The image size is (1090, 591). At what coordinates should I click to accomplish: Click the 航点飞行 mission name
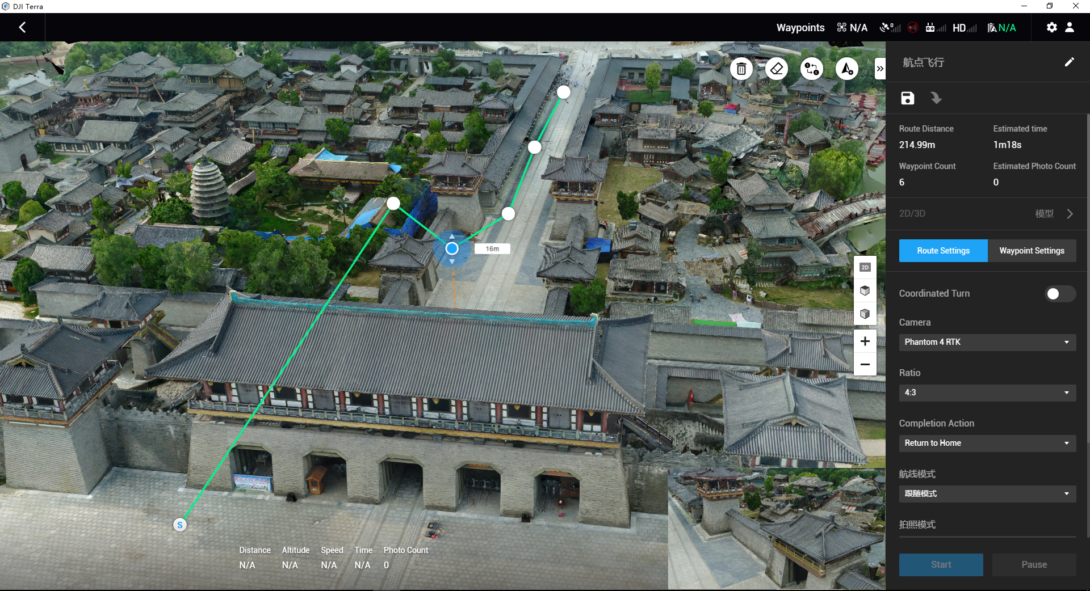(923, 62)
